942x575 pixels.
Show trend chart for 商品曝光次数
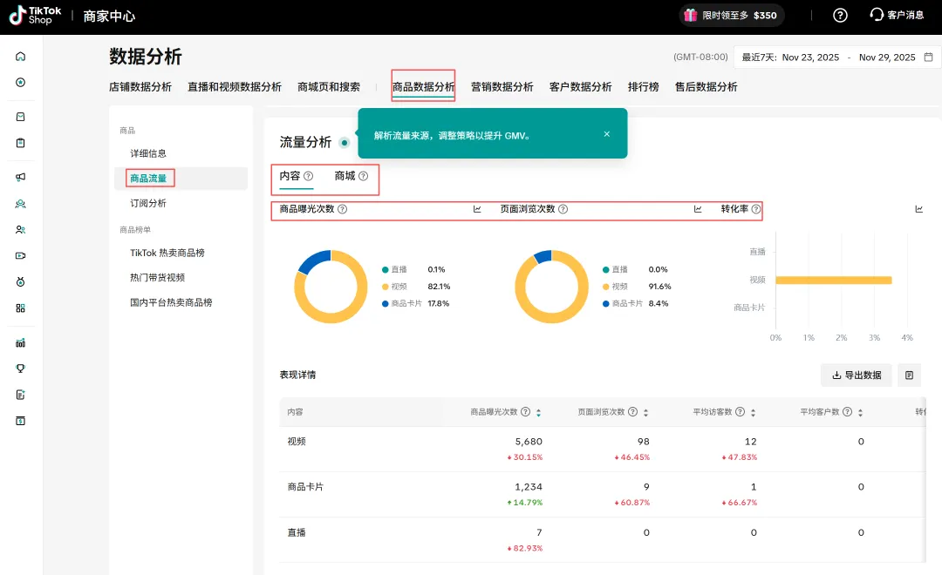point(477,209)
